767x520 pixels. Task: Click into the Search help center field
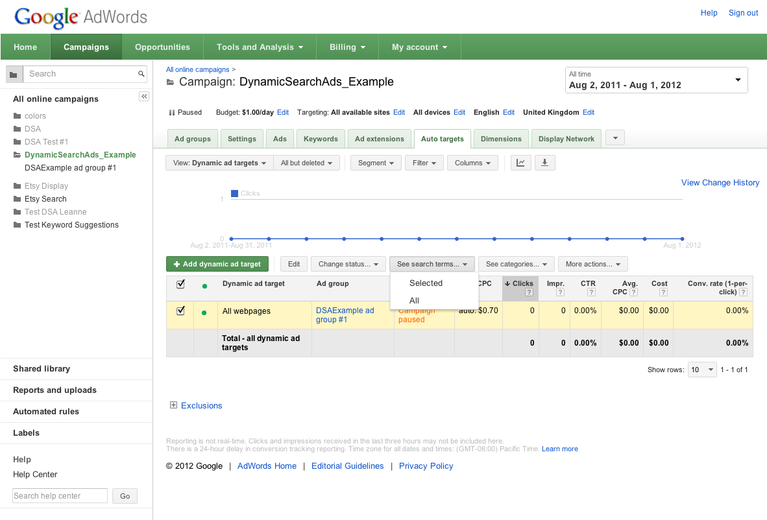pyautogui.click(x=60, y=495)
